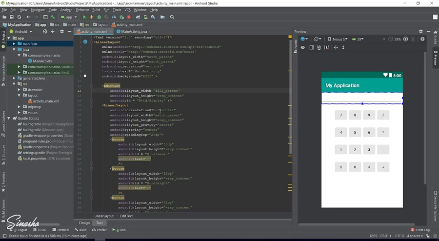This screenshot has width=439, height=241.
Task: Zoom in the preview with the plus icon
Action: [405, 39]
